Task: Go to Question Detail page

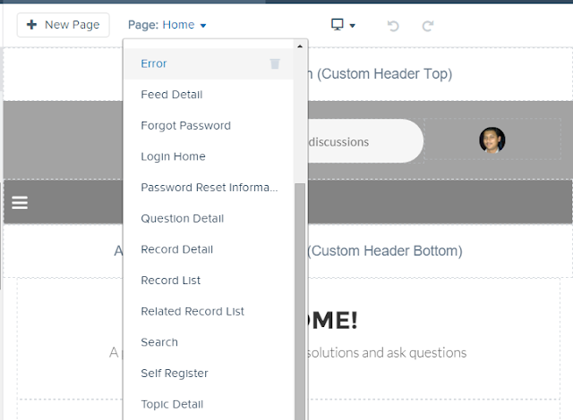Action: point(182,218)
